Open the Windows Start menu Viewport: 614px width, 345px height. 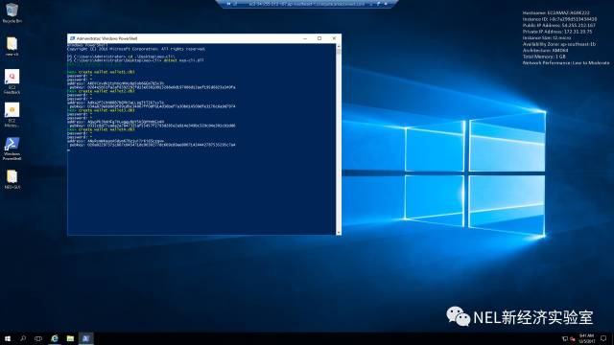click(8, 338)
